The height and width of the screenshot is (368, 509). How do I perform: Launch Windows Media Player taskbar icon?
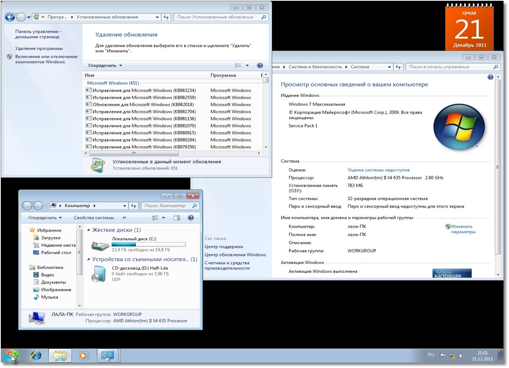tap(84, 356)
